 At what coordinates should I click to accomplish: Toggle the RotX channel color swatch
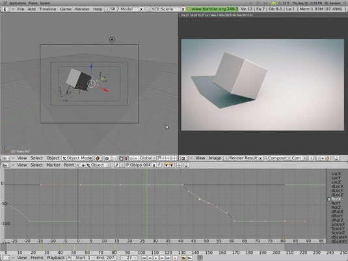coord(329,199)
